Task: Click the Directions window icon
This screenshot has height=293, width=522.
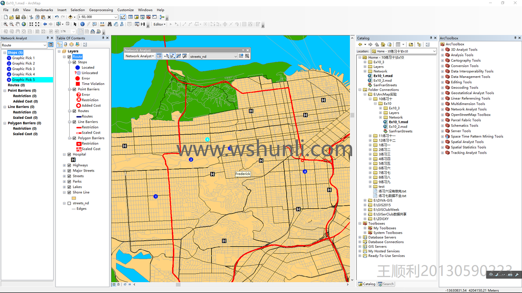Action: [185, 56]
